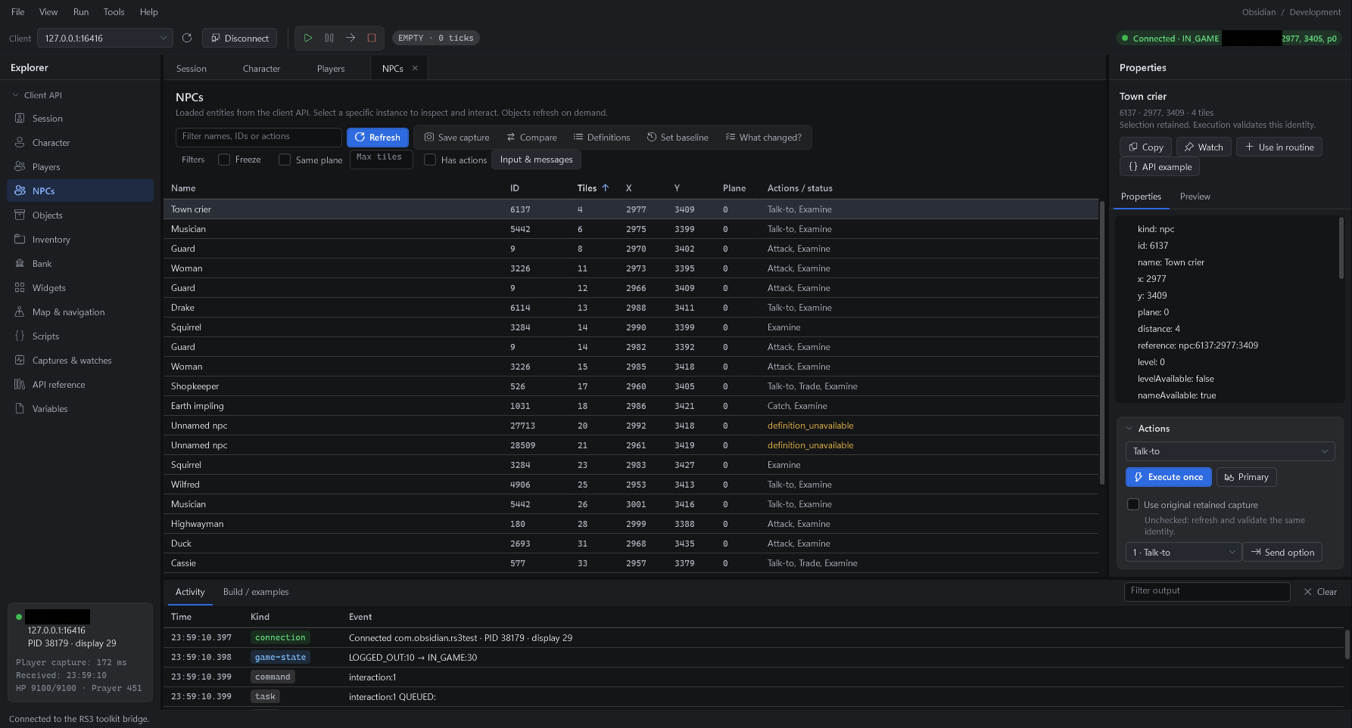Click the reload icon next to client address

pos(187,38)
